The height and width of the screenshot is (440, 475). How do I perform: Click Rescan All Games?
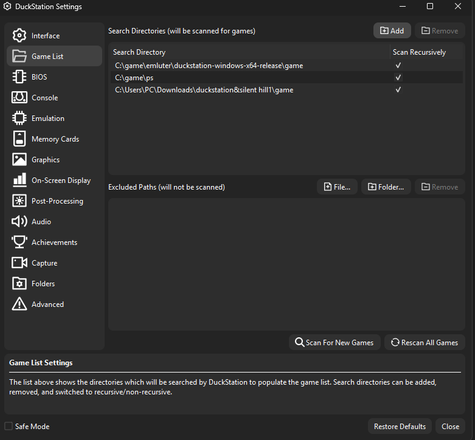[x=425, y=342]
